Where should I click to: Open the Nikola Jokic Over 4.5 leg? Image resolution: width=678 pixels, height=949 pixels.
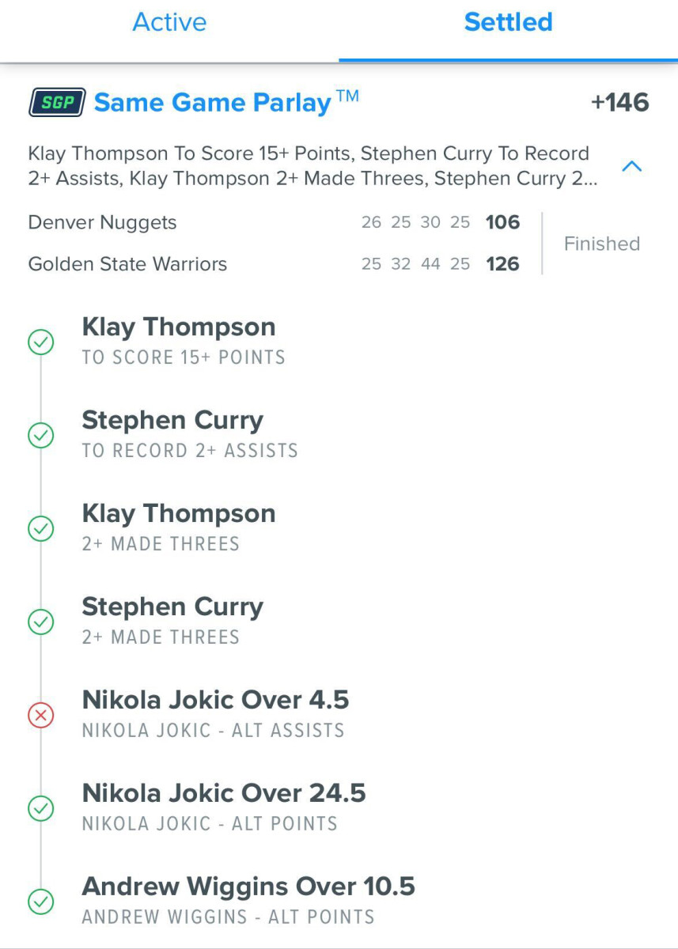coord(215,700)
